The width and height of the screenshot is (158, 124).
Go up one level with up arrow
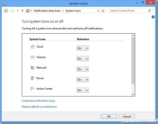(x=22, y=11)
